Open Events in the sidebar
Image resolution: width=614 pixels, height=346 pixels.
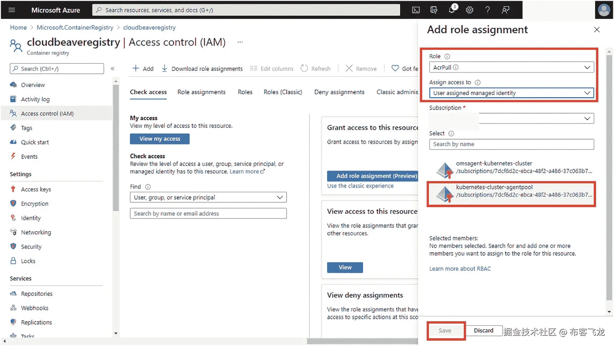29,157
